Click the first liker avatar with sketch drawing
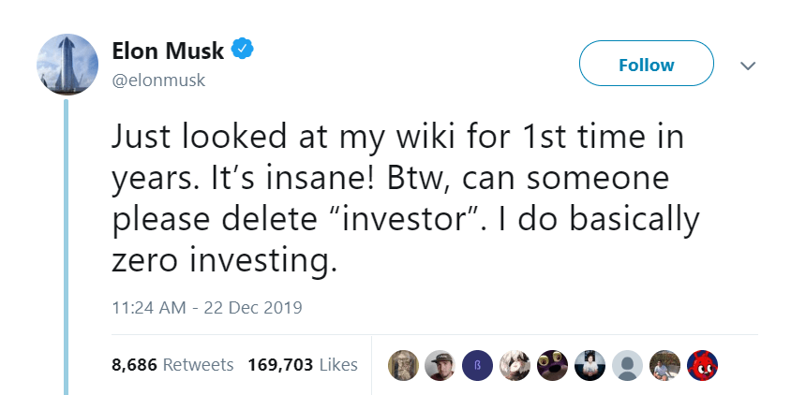 coord(404,365)
